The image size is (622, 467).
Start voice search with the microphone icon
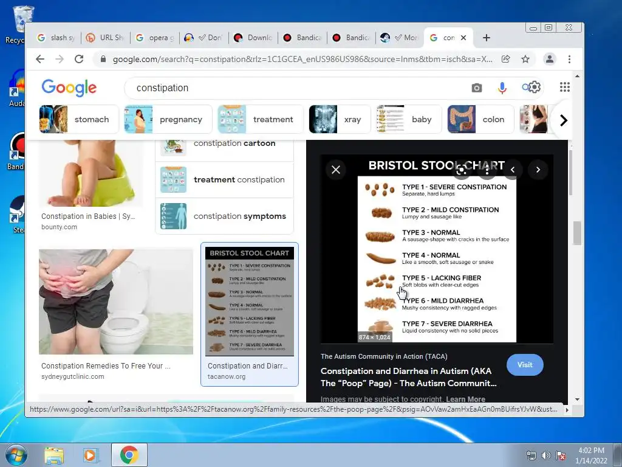[x=502, y=88]
